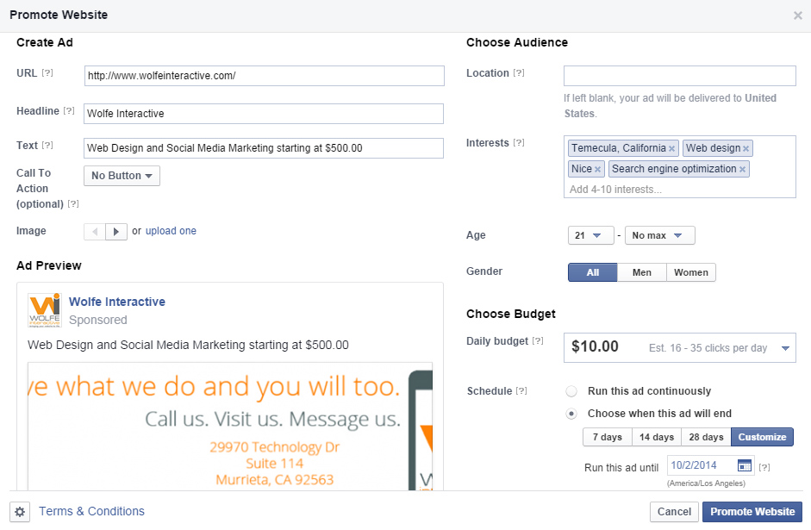Open the help tooltip beside the end date
811x530 pixels.
pyautogui.click(x=764, y=467)
